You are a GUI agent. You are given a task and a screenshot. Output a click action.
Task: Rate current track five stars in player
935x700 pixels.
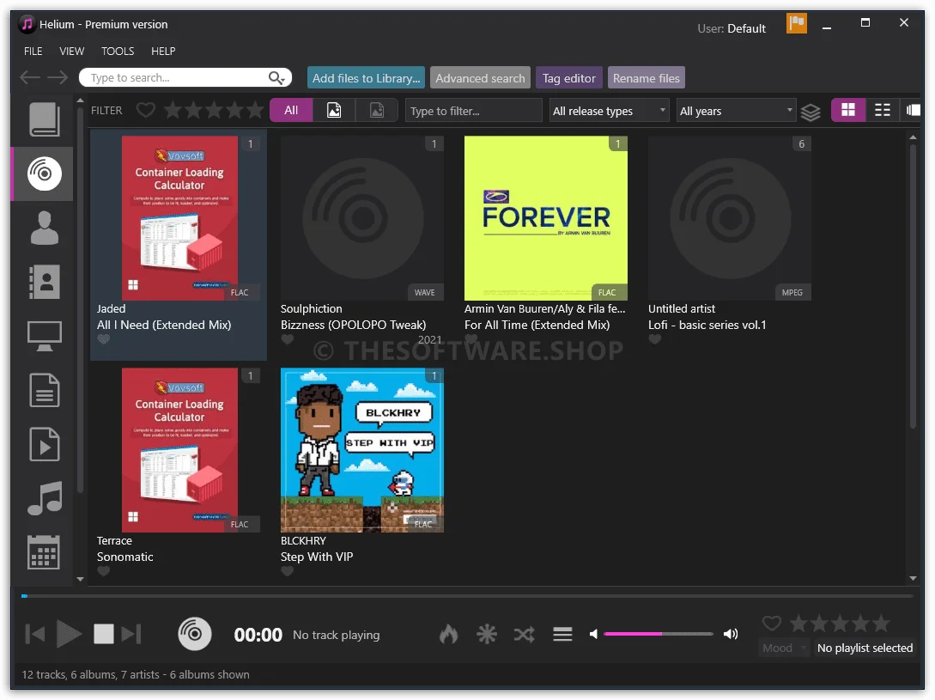[x=881, y=624]
